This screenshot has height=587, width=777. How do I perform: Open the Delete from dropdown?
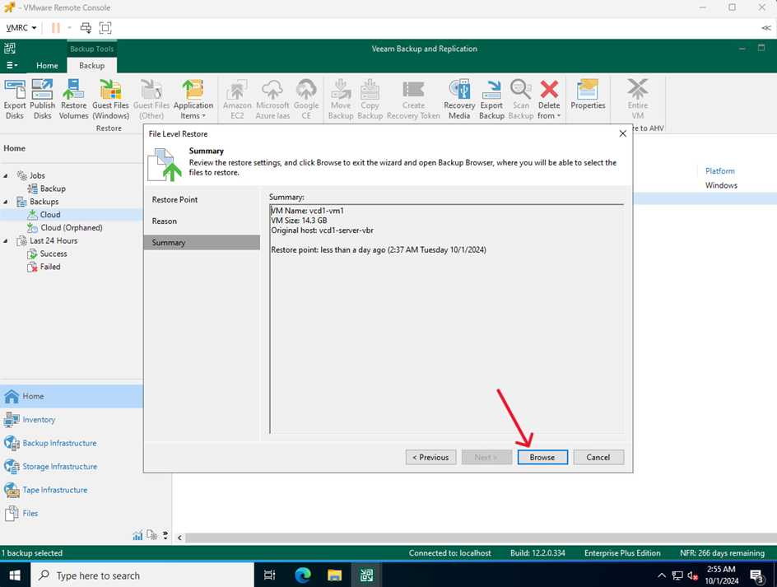coord(549,116)
